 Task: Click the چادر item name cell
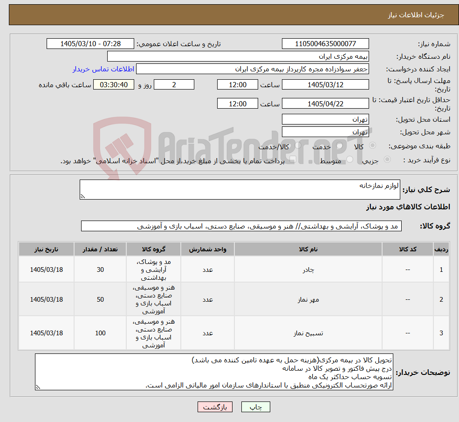click(x=308, y=270)
